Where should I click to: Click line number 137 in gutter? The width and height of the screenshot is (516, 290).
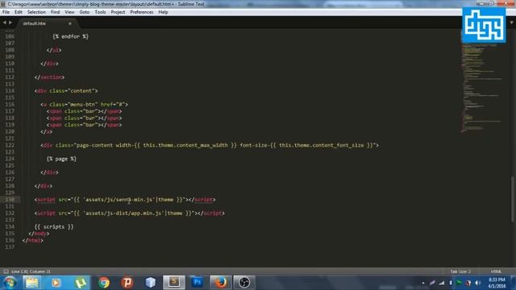coord(10,247)
